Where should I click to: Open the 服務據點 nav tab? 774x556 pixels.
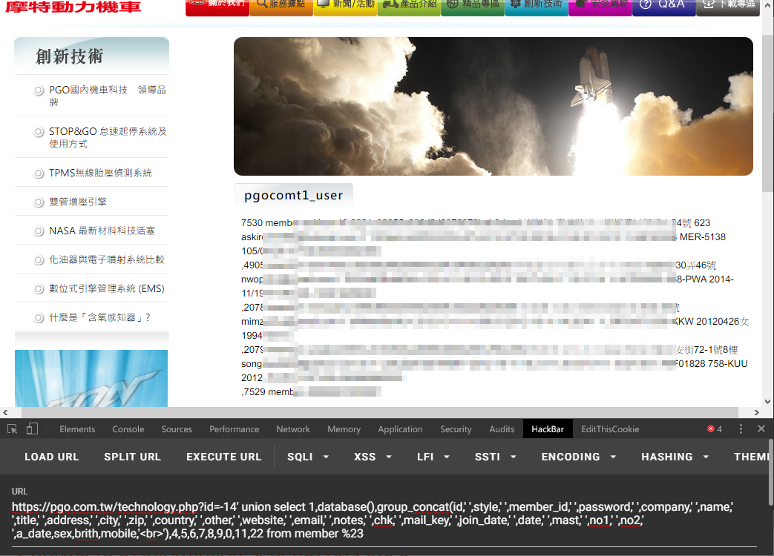click(x=281, y=7)
